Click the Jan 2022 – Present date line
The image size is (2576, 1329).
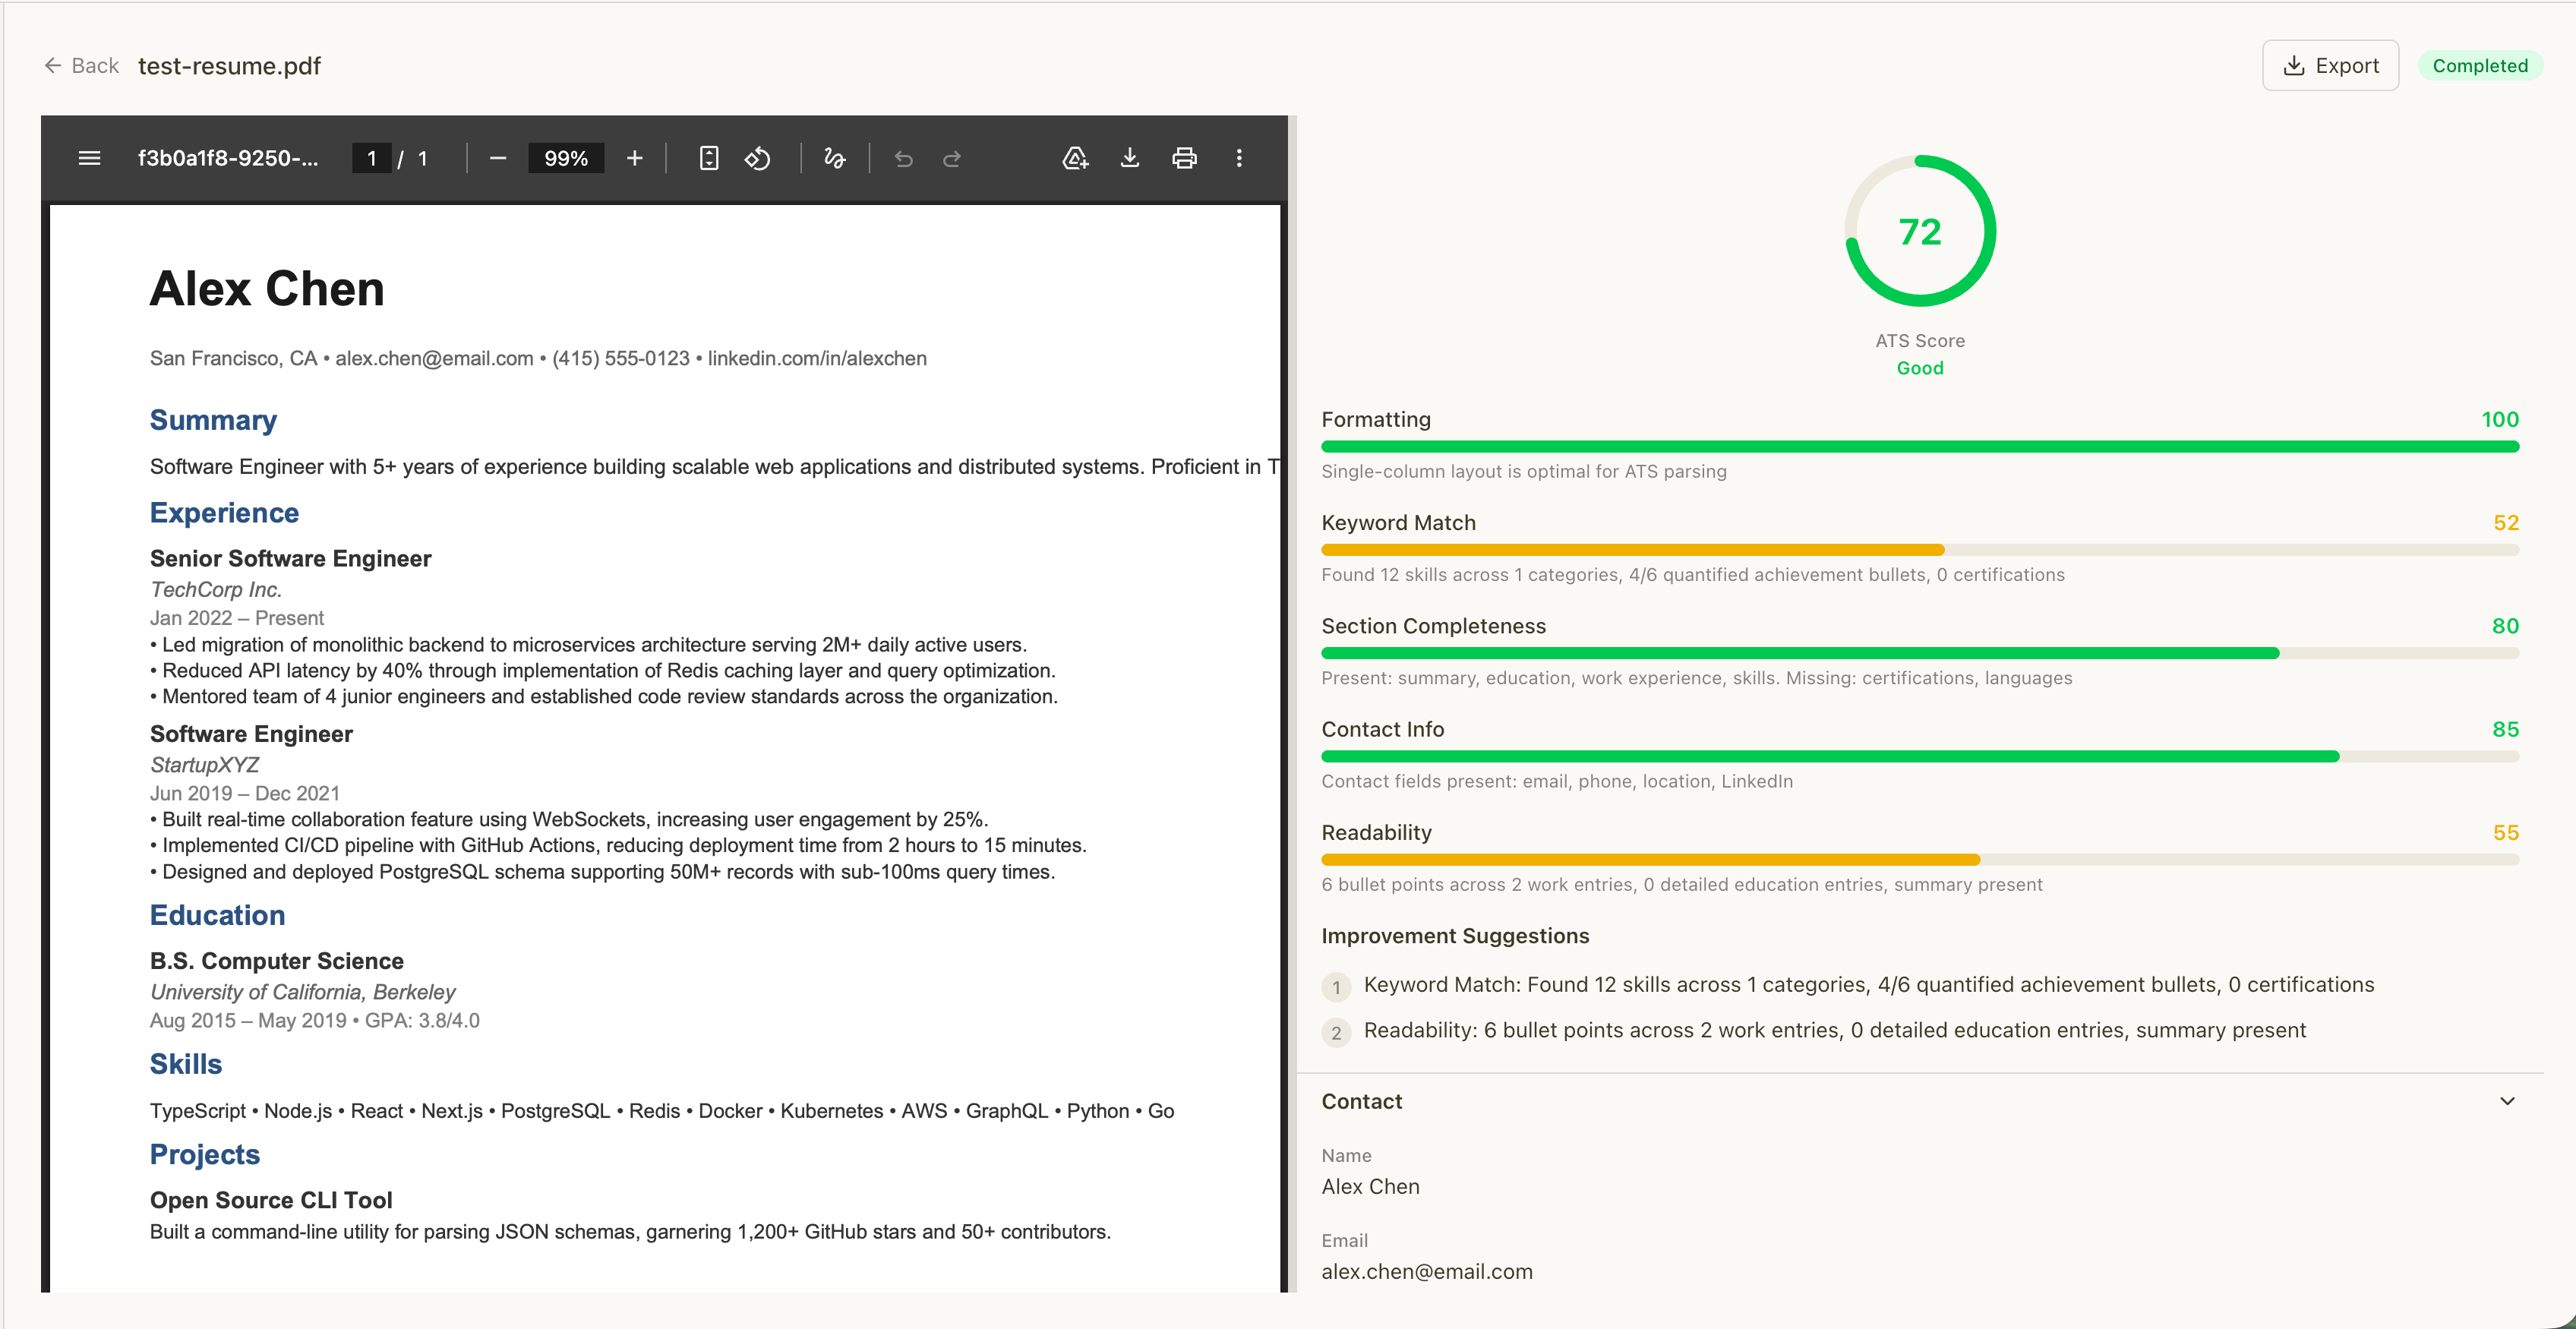click(237, 618)
